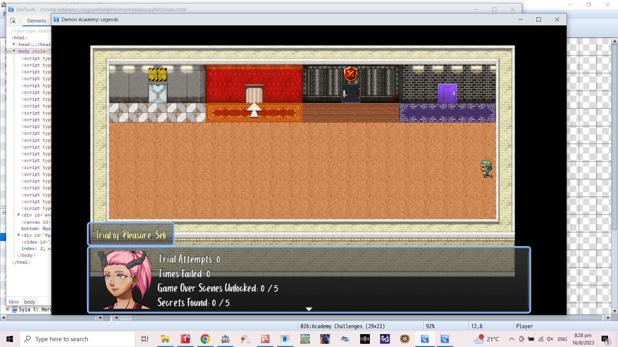The height and width of the screenshot is (347, 618).
Task: Click the 92% zoom status entry
Action: pos(430,326)
